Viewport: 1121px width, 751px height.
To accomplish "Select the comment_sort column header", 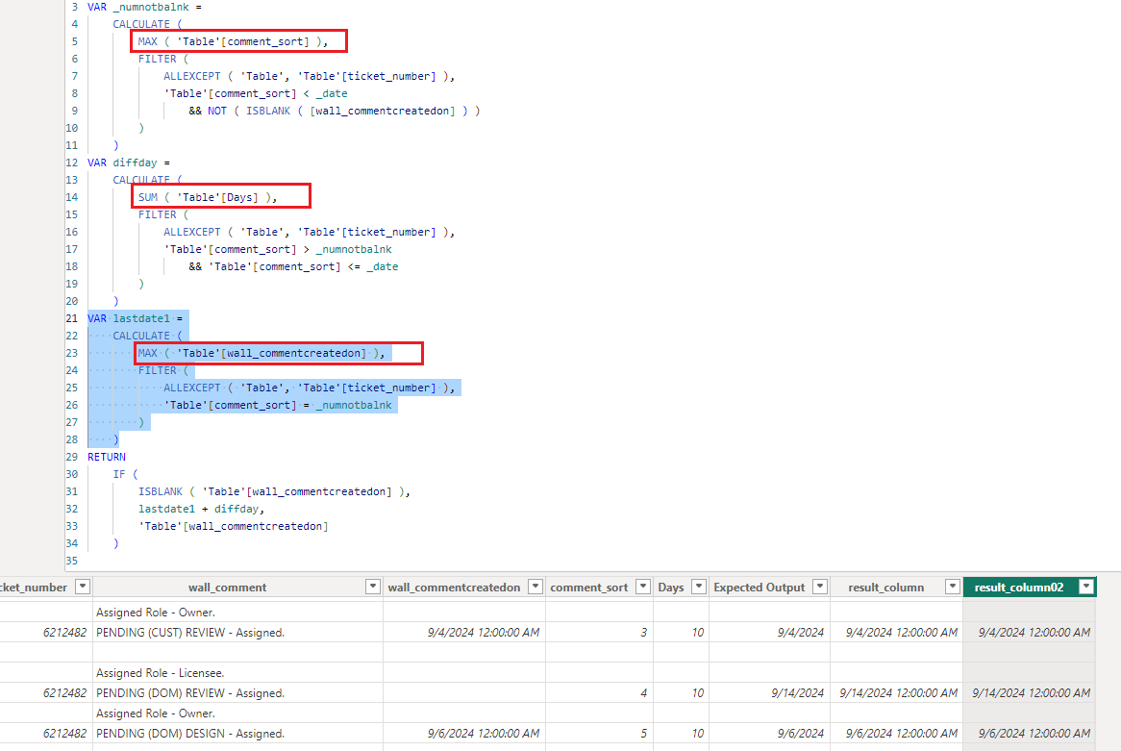I will [x=589, y=588].
